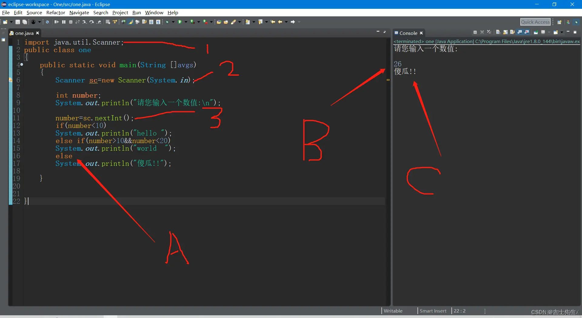Image resolution: width=582 pixels, height=318 pixels.
Task: Click the Back navigation arrow
Action: coord(280,22)
